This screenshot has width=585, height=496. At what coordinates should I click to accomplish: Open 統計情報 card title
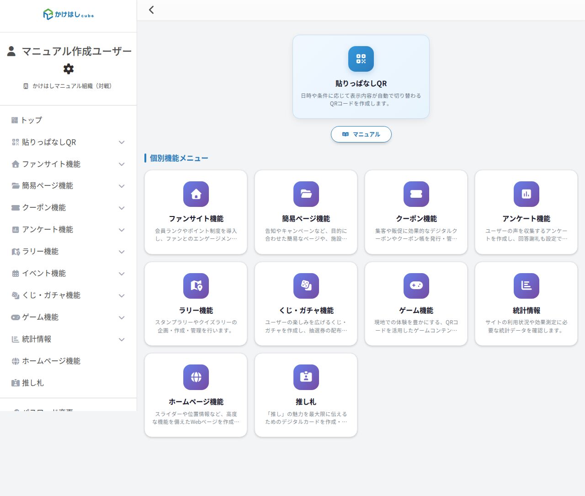[x=526, y=310]
